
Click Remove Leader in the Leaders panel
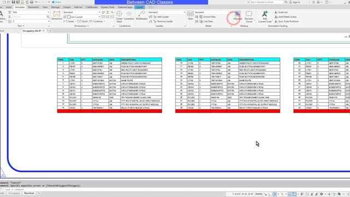[x=163, y=21]
